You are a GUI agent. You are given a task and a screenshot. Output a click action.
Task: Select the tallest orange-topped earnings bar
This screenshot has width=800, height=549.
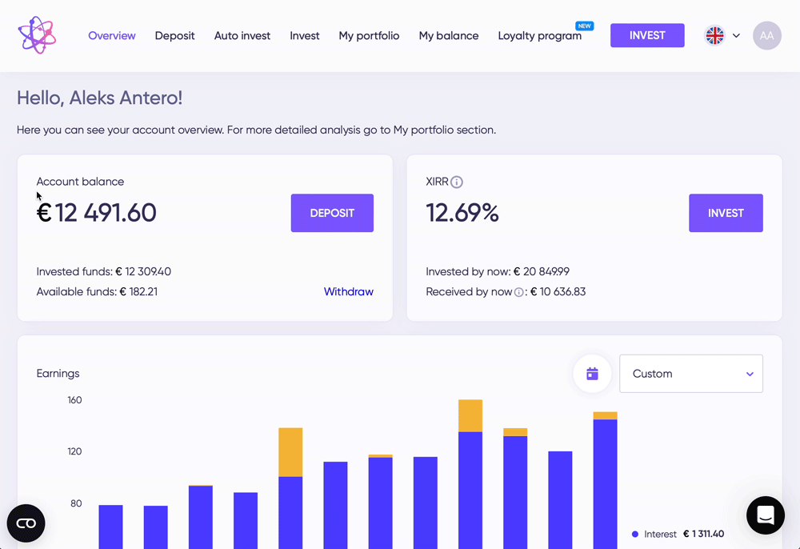point(470,472)
